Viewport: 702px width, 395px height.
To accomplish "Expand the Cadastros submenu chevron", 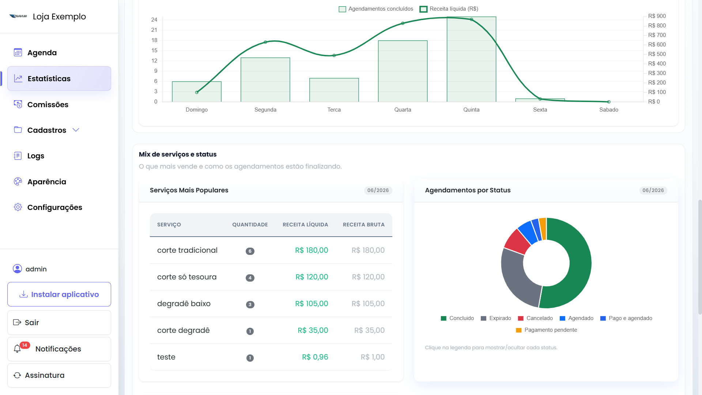I will pos(76,130).
